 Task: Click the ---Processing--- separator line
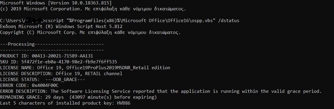[x=52, y=44]
